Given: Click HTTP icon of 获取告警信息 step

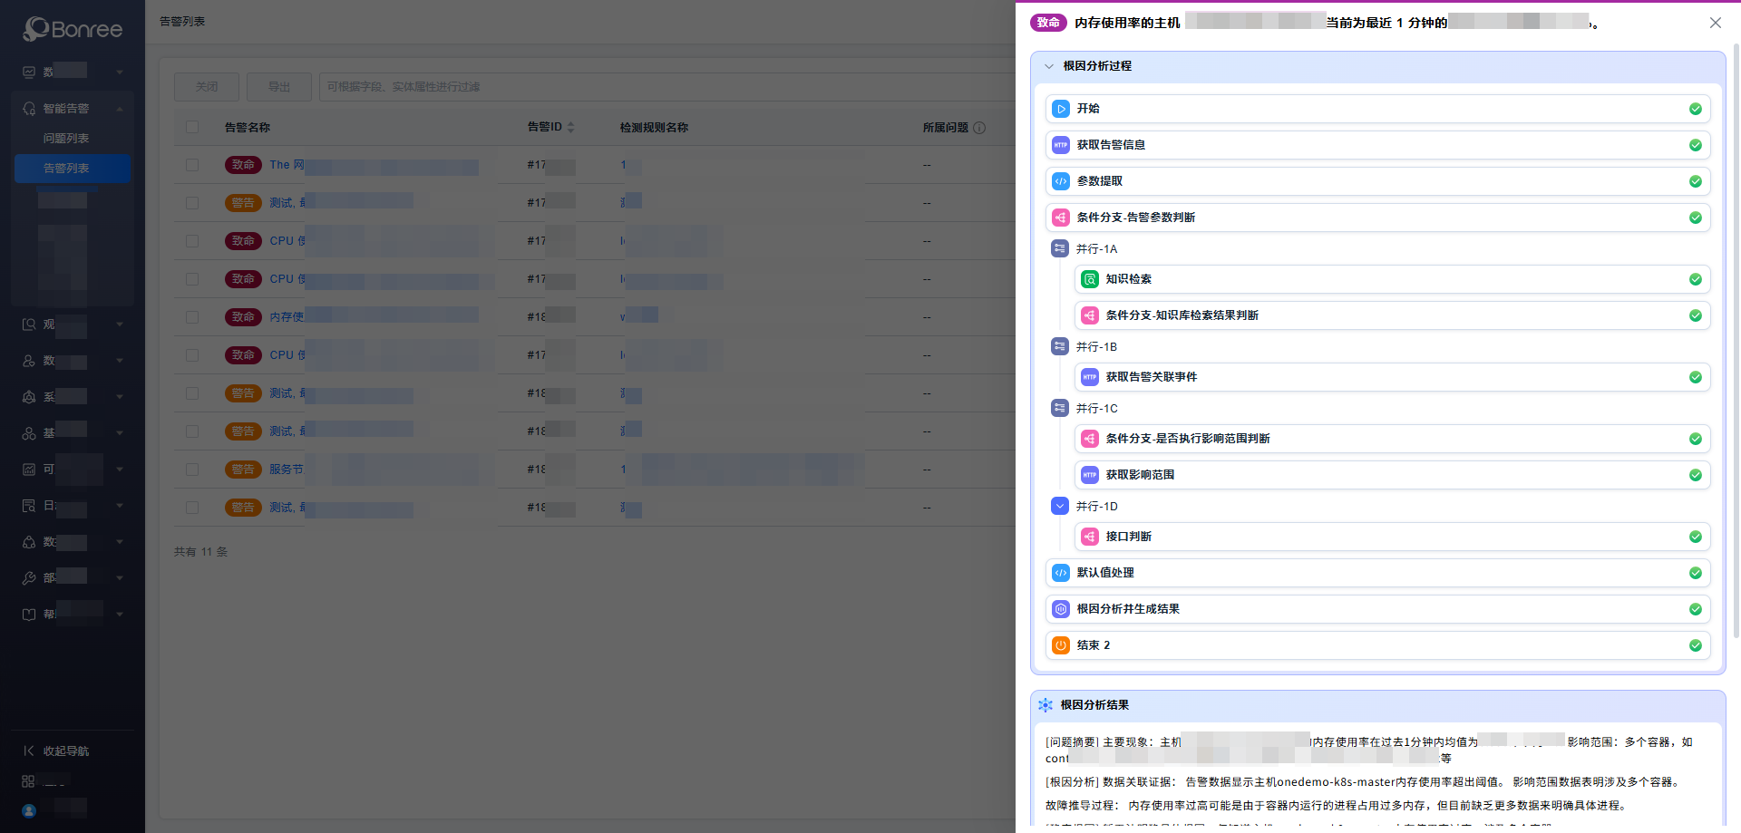Looking at the screenshot, I should pyautogui.click(x=1060, y=145).
